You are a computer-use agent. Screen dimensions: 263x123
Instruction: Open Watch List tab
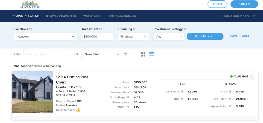point(91,16)
